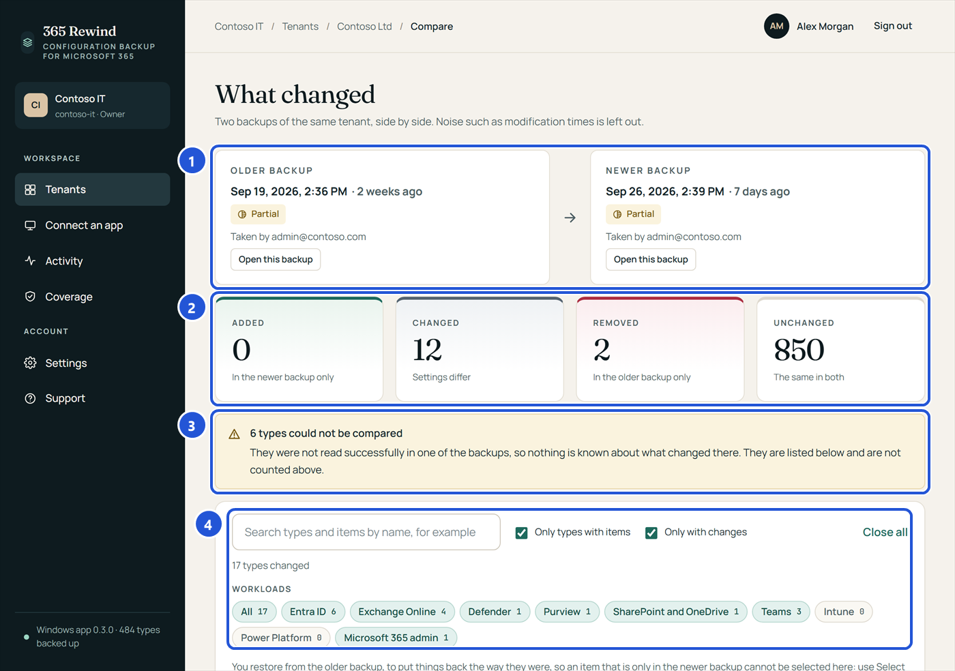Filter by Purview workload chip
Viewport: 955px width, 671px height.
(x=567, y=612)
